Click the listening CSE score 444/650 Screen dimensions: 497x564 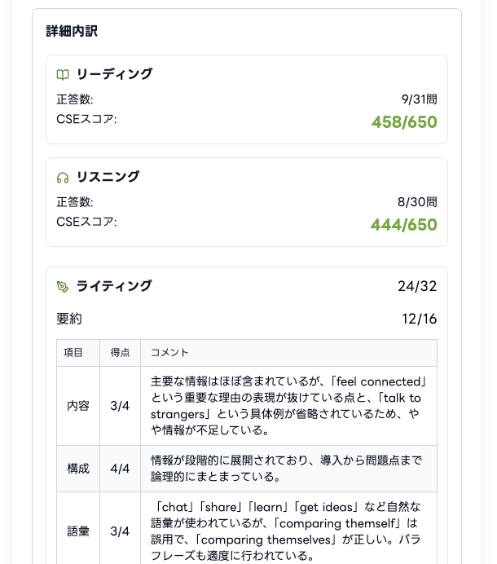pyautogui.click(x=404, y=225)
